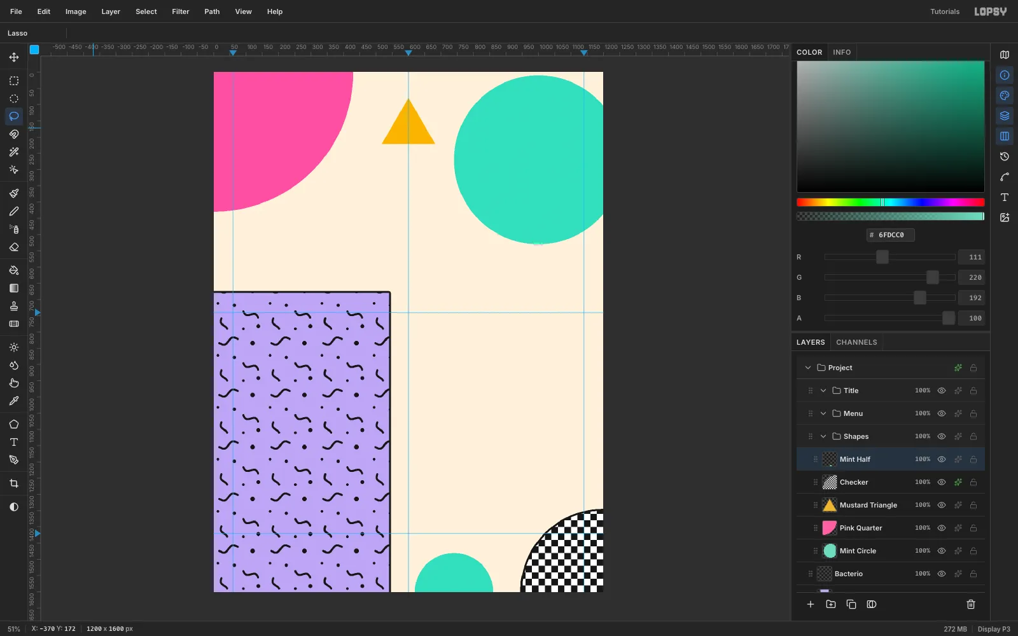1018x636 pixels.
Task: Open the Filter menu
Action: (181, 11)
